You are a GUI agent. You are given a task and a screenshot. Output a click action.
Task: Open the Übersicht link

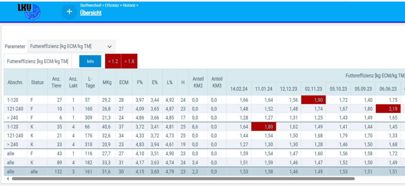tap(91, 13)
